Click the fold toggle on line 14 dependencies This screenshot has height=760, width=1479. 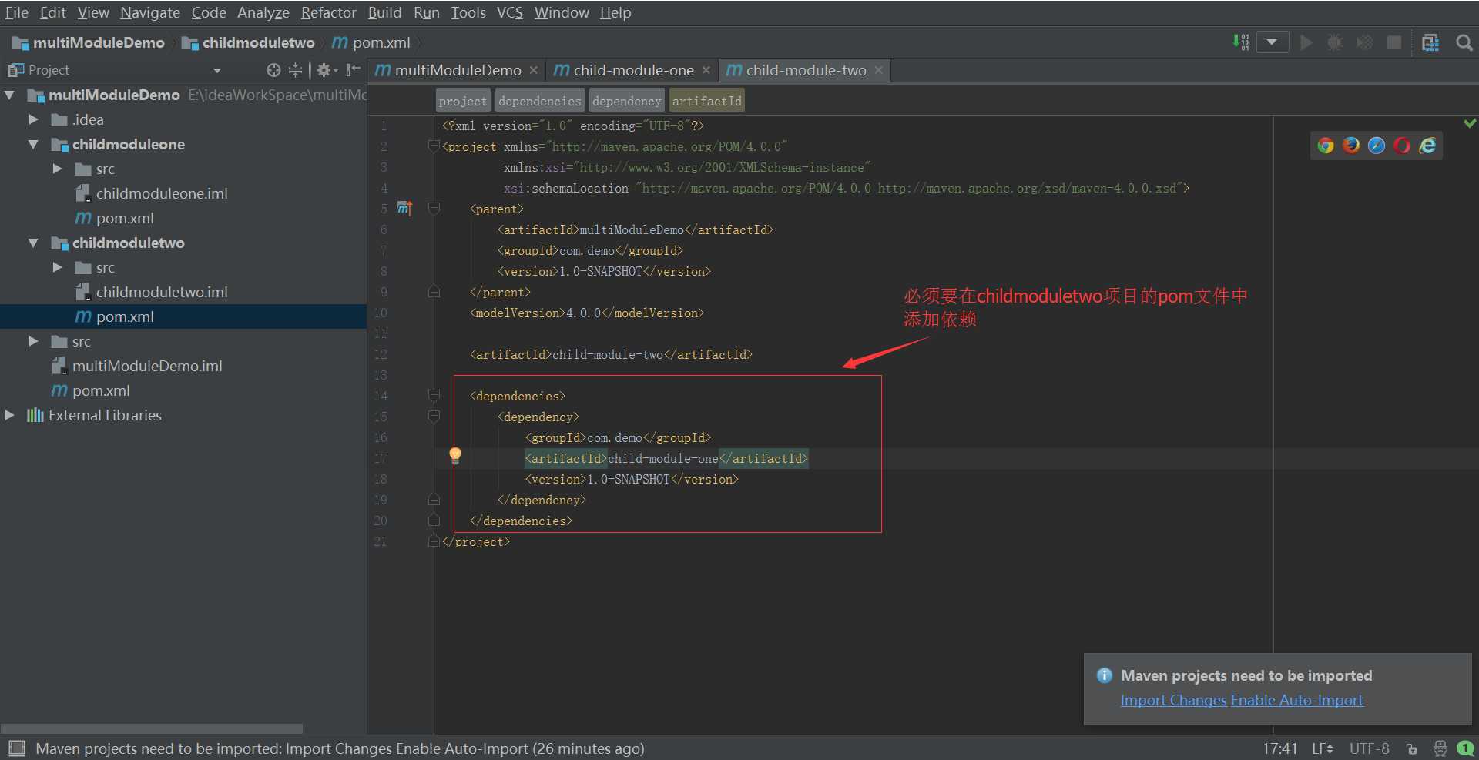coord(434,396)
